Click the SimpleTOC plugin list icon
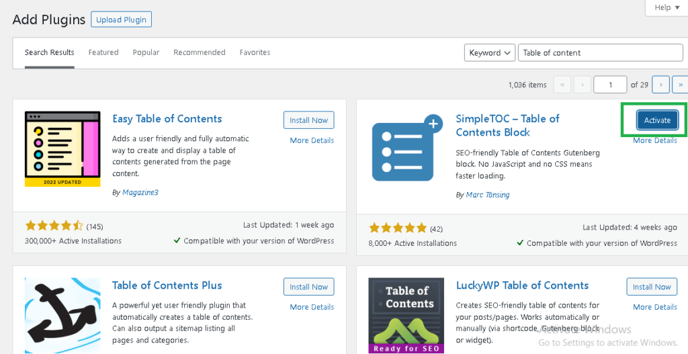This screenshot has height=354, width=688. (x=406, y=149)
